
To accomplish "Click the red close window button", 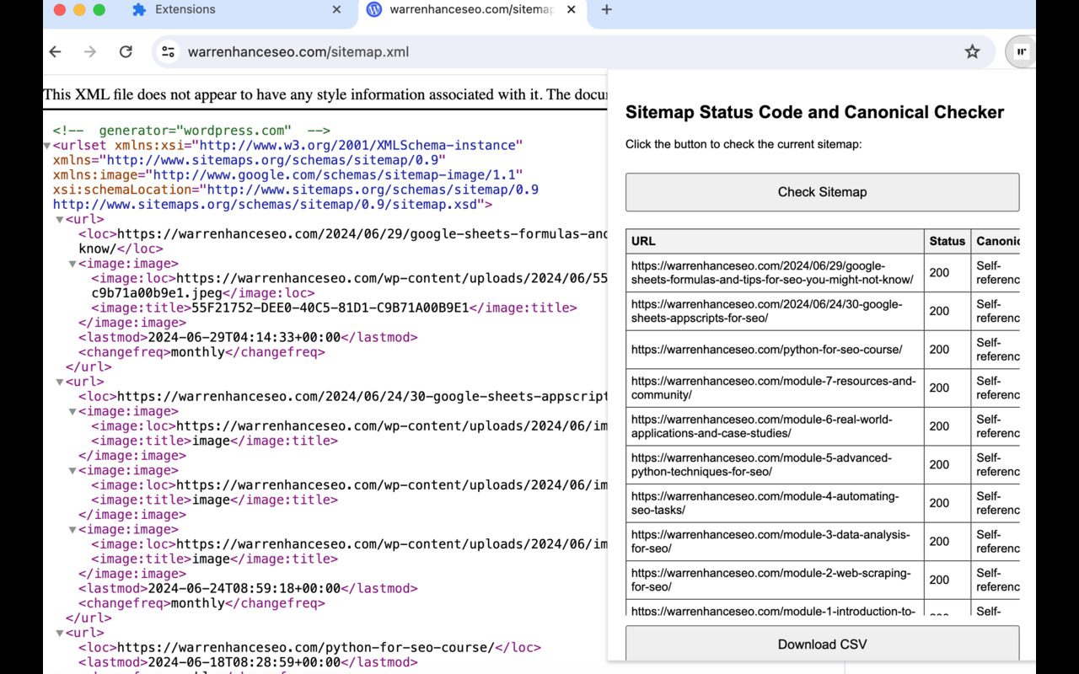I will (x=59, y=9).
